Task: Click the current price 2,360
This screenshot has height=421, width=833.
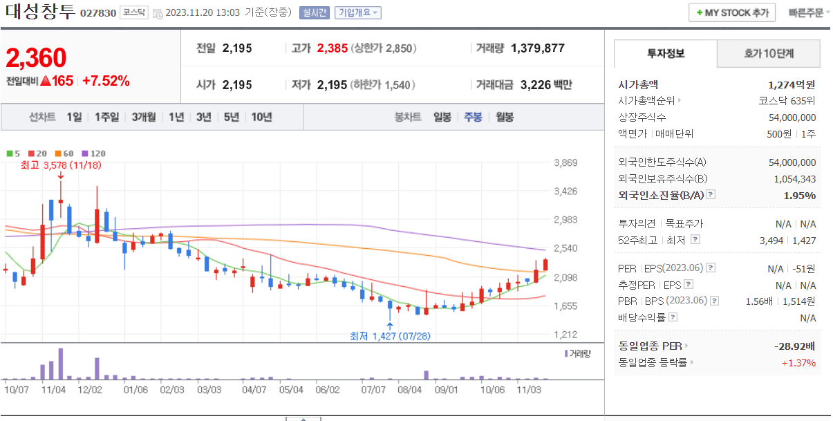Action: [x=36, y=58]
